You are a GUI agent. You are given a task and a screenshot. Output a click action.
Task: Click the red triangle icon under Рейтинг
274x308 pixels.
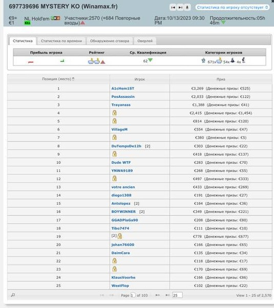click(x=103, y=62)
